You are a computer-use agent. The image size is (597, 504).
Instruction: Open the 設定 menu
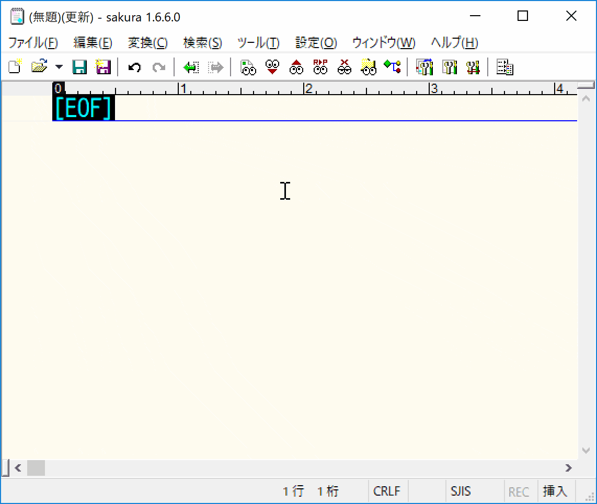[315, 43]
